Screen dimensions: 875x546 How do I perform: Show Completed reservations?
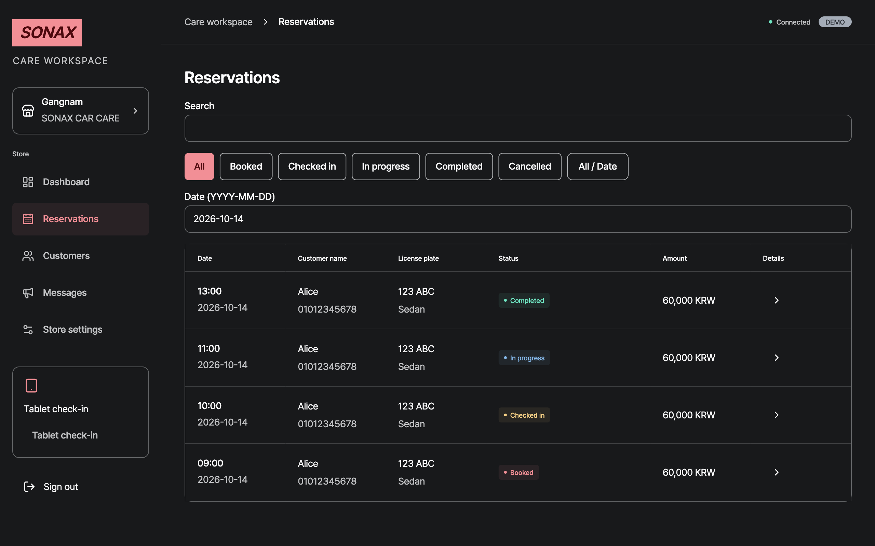(459, 167)
